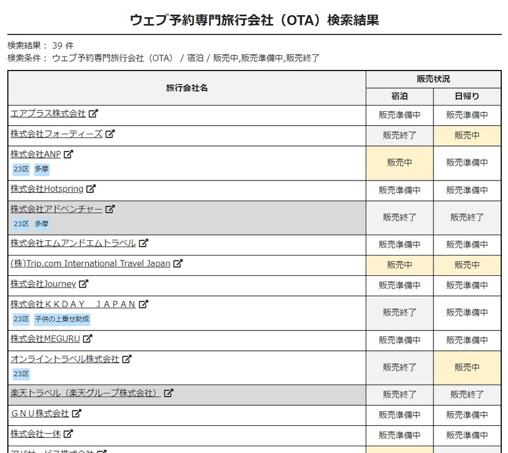Click 日帰り column header
This screenshot has height=453, width=508.
click(467, 96)
